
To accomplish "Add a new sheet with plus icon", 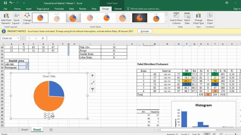I will 51,130.
